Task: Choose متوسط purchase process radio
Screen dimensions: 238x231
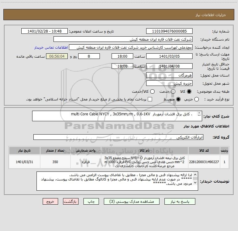Action: coord(178,99)
